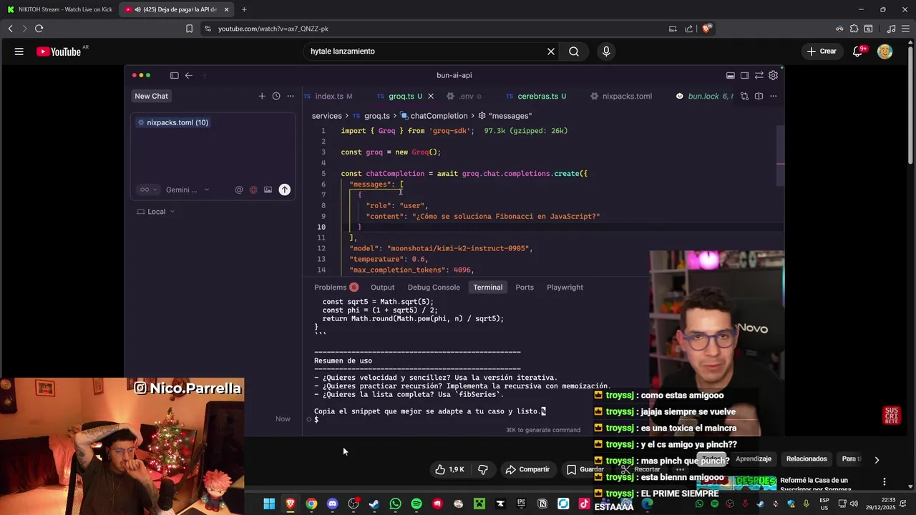The height and width of the screenshot is (515, 916).
Task: Toggle the right sidebar layout icon
Action: (x=744, y=75)
